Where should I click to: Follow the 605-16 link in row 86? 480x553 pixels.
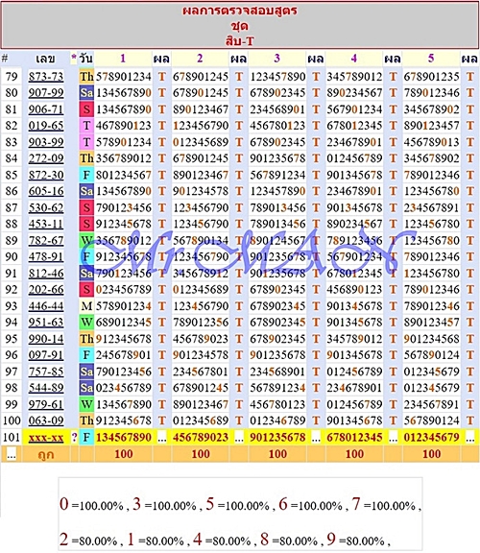coord(46,191)
